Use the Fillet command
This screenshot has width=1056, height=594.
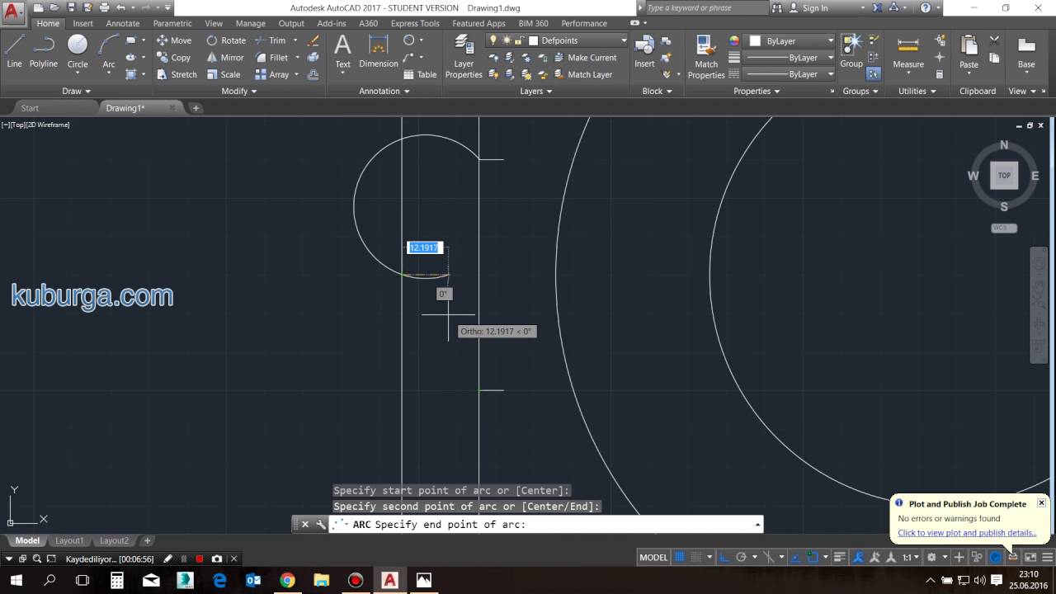click(272, 58)
